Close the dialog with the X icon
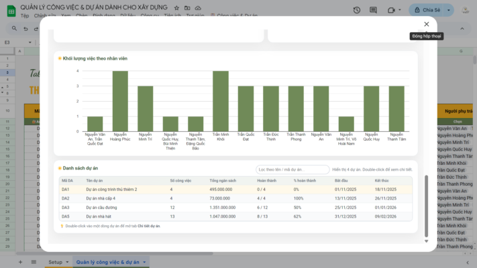477x268 pixels. (x=426, y=24)
